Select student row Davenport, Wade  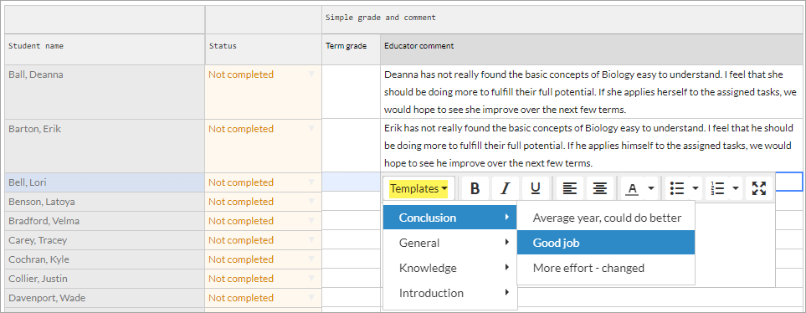click(105, 298)
